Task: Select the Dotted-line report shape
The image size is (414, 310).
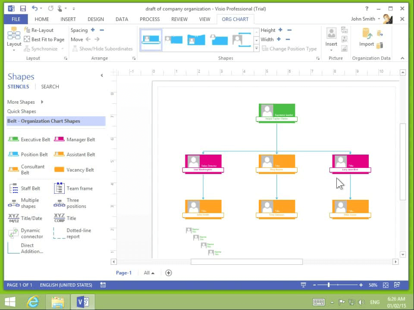Action: point(77,233)
